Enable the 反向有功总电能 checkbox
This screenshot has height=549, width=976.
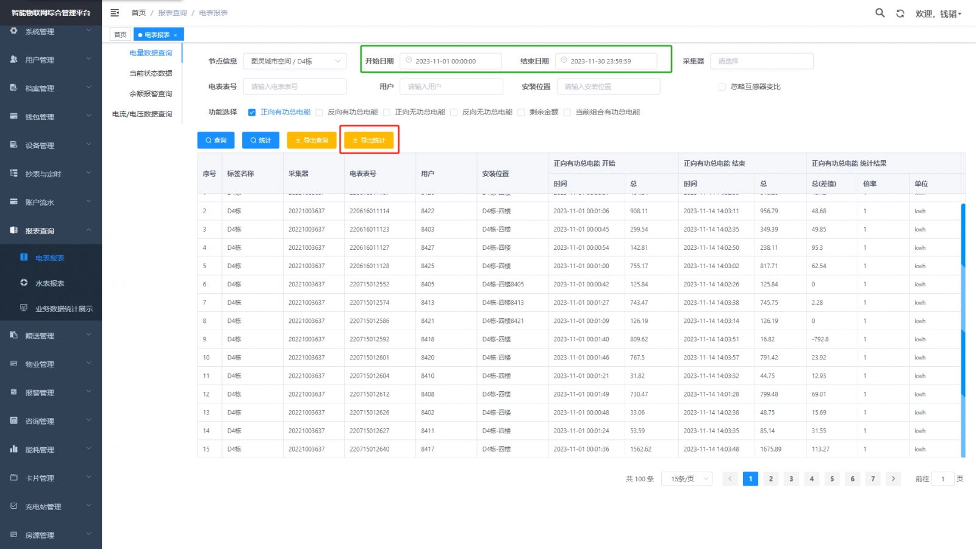coord(319,112)
